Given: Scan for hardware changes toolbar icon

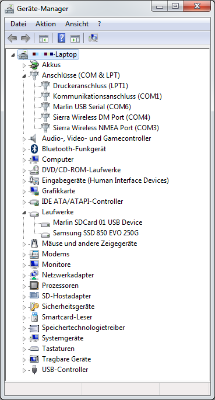Looking at the screenshot, I should pyautogui.click(x=93, y=39).
